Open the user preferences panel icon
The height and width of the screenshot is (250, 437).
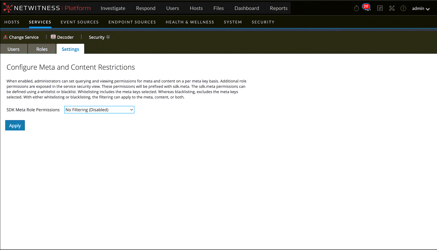coord(380,8)
